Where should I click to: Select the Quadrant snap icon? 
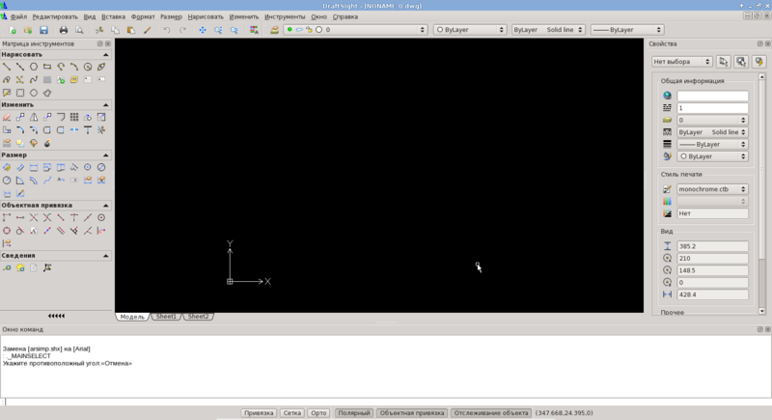pyautogui.click(x=7, y=231)
